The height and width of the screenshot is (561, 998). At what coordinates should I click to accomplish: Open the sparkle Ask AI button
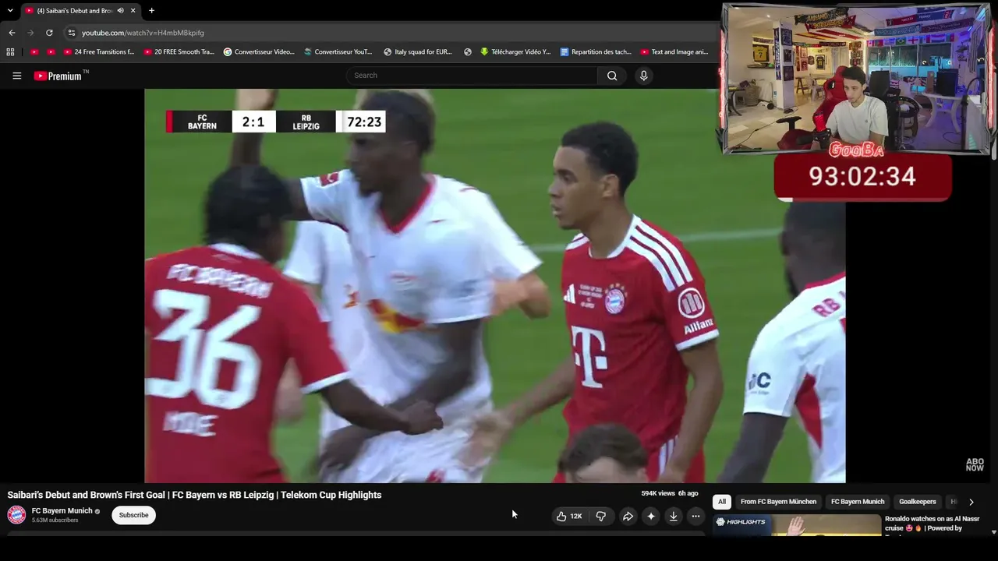pyautogui.click(x=651, y=516)
